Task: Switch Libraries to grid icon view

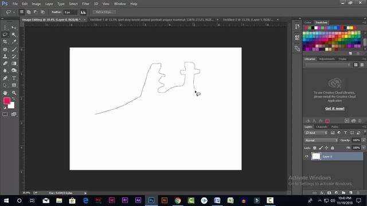Action: (x=356, y=65)
